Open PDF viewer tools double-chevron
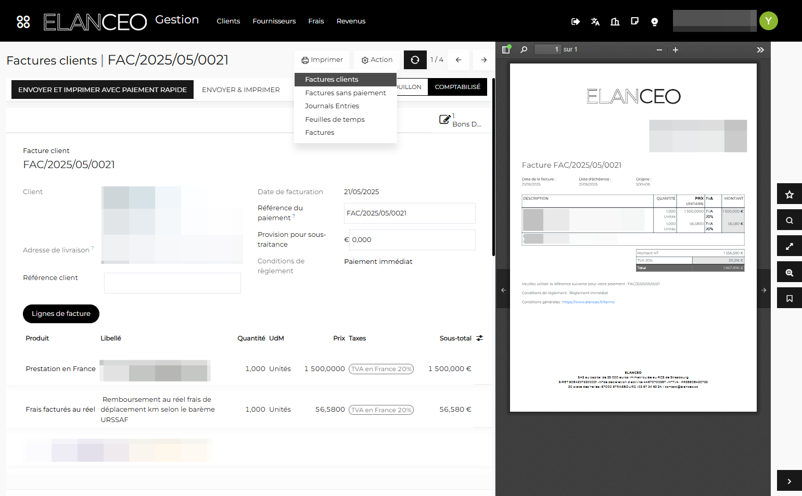This screenshot has width=802, height=496. [x=760, y=50]
